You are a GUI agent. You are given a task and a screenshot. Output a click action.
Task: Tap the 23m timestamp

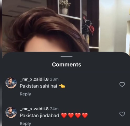click(54, 79)
